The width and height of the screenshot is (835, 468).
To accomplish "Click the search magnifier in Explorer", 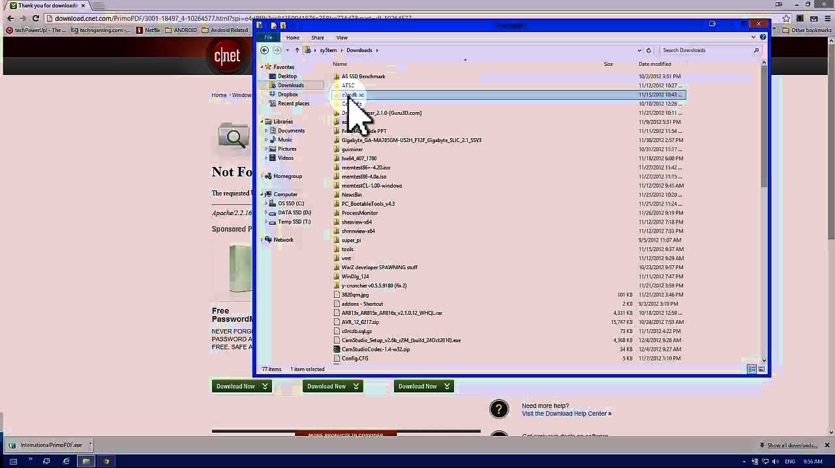I will coord(757,50).
